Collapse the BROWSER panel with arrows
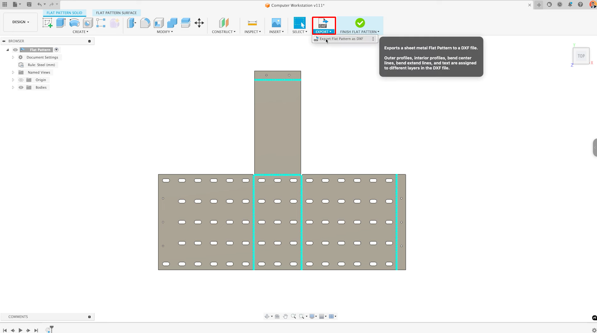Viewport: 597px width, 333px height. pyautogui.click(x=4, y=41)
